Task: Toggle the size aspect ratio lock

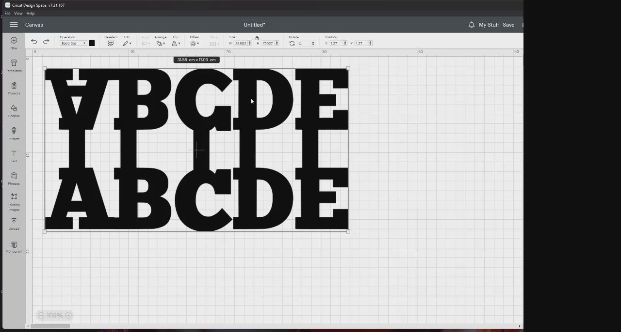Action: point(257,38)
